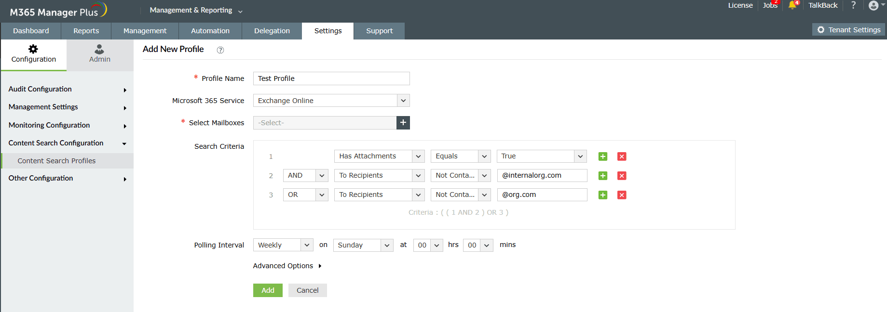Add a criteria row after @org.com
This screenshot has width=887, height=312.
pos(602,195)
